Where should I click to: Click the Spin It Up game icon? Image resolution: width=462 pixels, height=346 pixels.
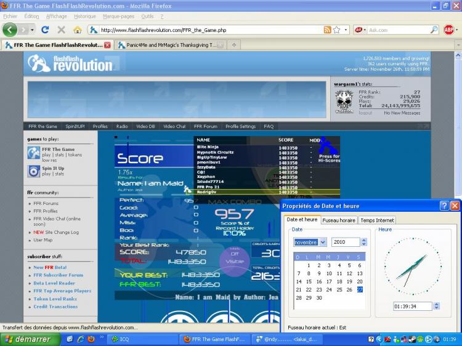(33, 171)
